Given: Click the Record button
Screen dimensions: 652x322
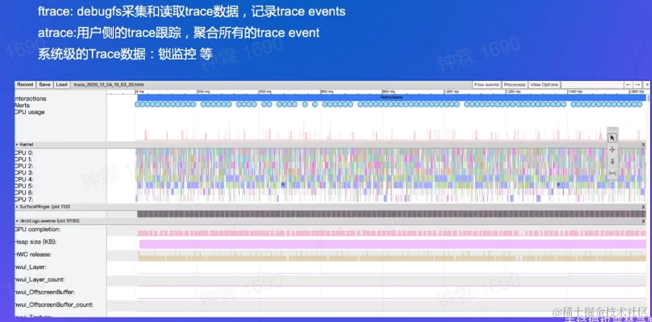Looking at the screenshot, I should click(25, 84).
